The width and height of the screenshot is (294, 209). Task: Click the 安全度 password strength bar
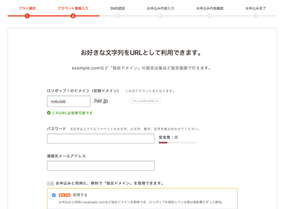tap(177, 142)
